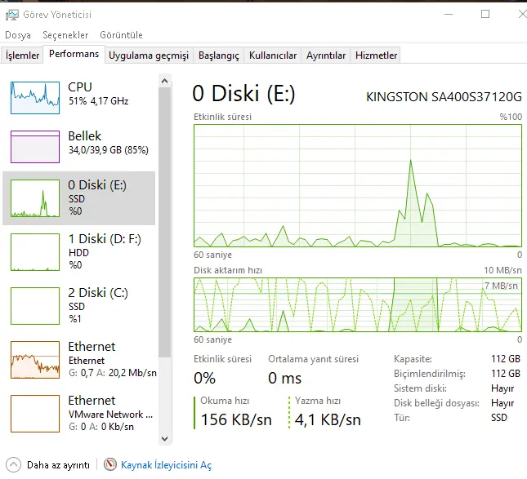Image resolution: width=527 pixels, height=479 pixels.
Task: Click the Okuma hızı 156 KB/sn value
Action: click(x=236, y=419)
